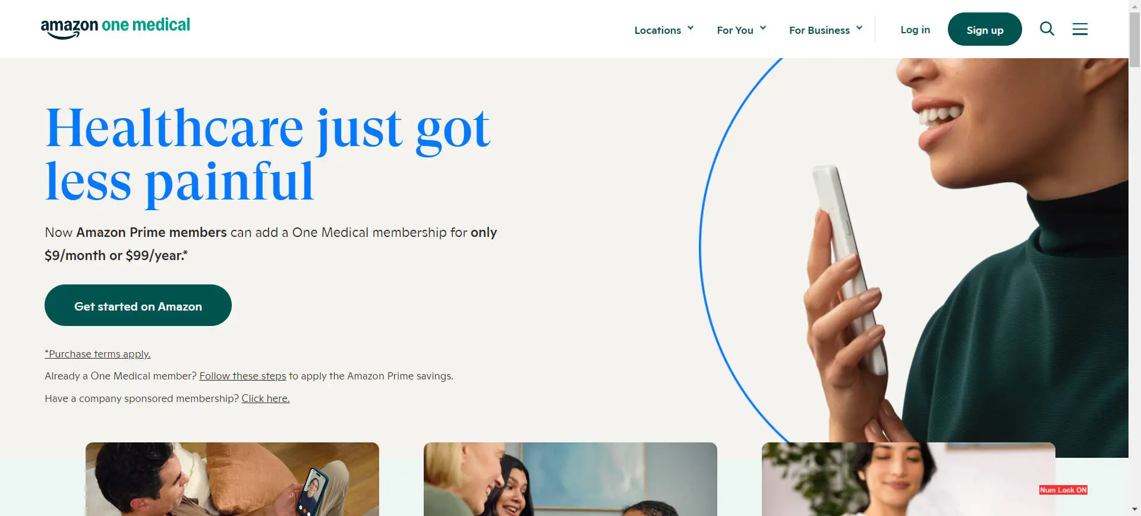Select the For Business menu item

[x=819, y=30]
